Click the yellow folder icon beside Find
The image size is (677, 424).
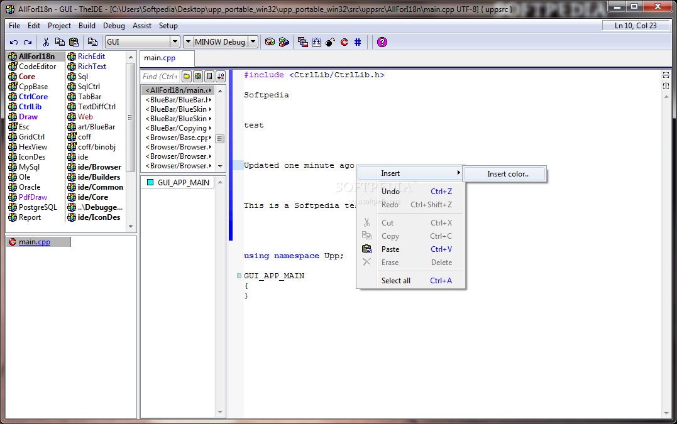[x=187, y=77]
